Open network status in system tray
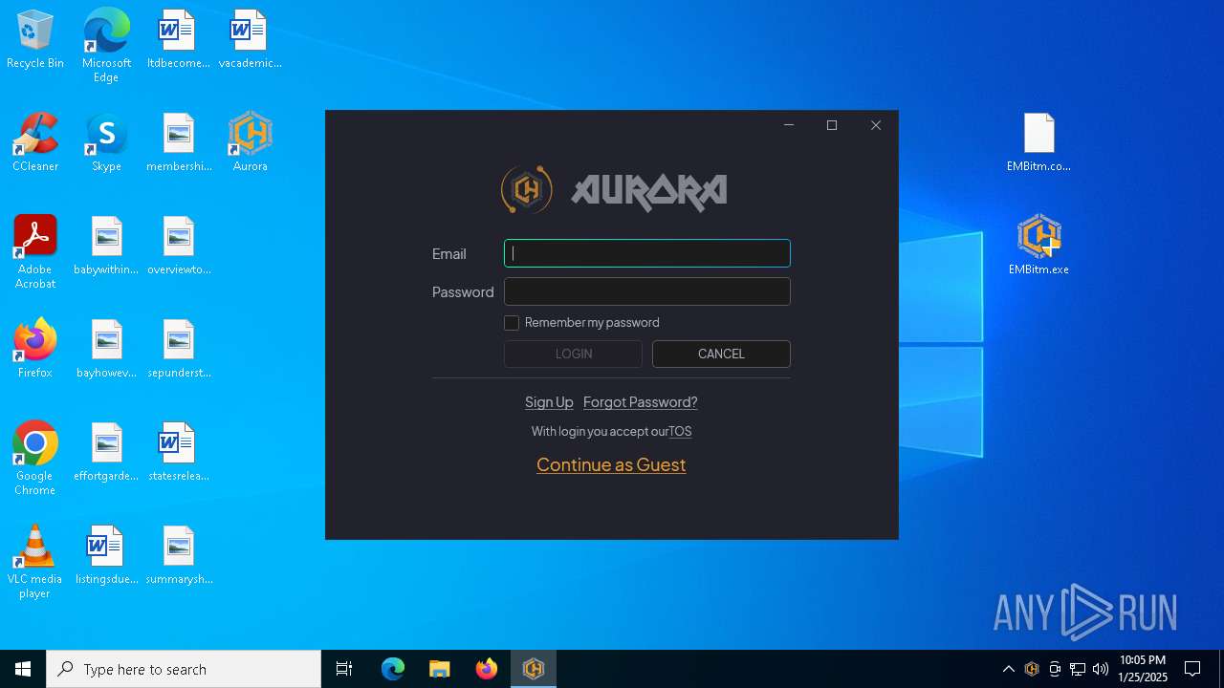The image size is (1224, 688). pos(1078,669)
